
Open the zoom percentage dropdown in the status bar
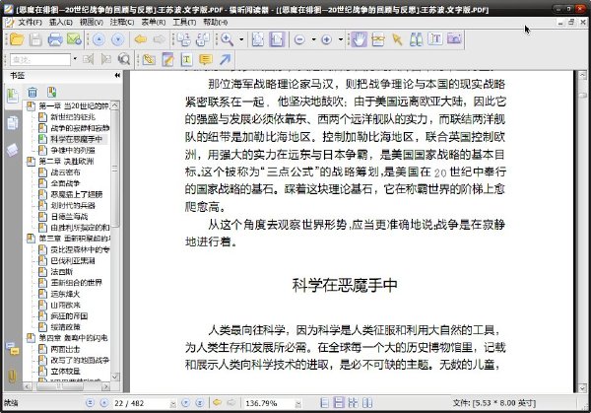[x=298, y=403]
